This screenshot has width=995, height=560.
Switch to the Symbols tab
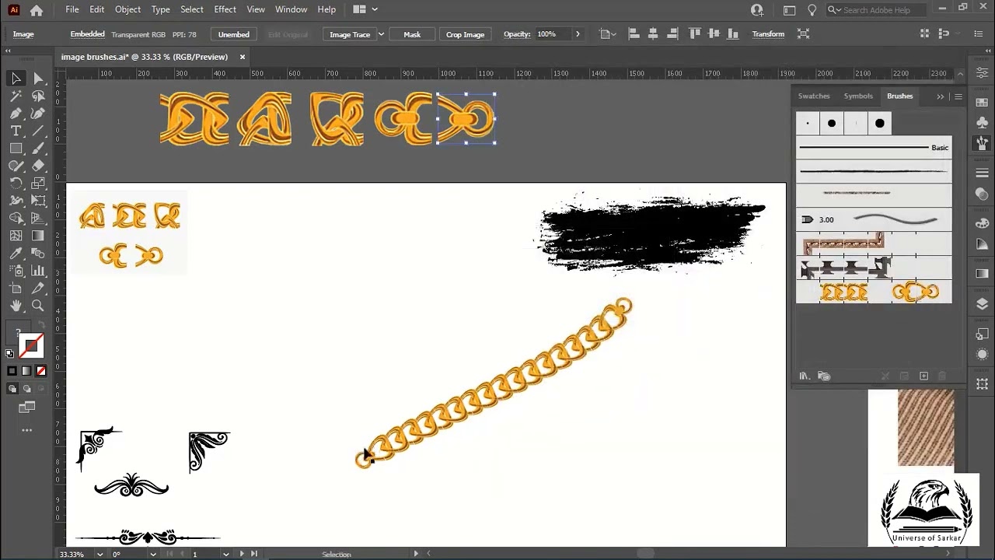(x=858, y=96)
